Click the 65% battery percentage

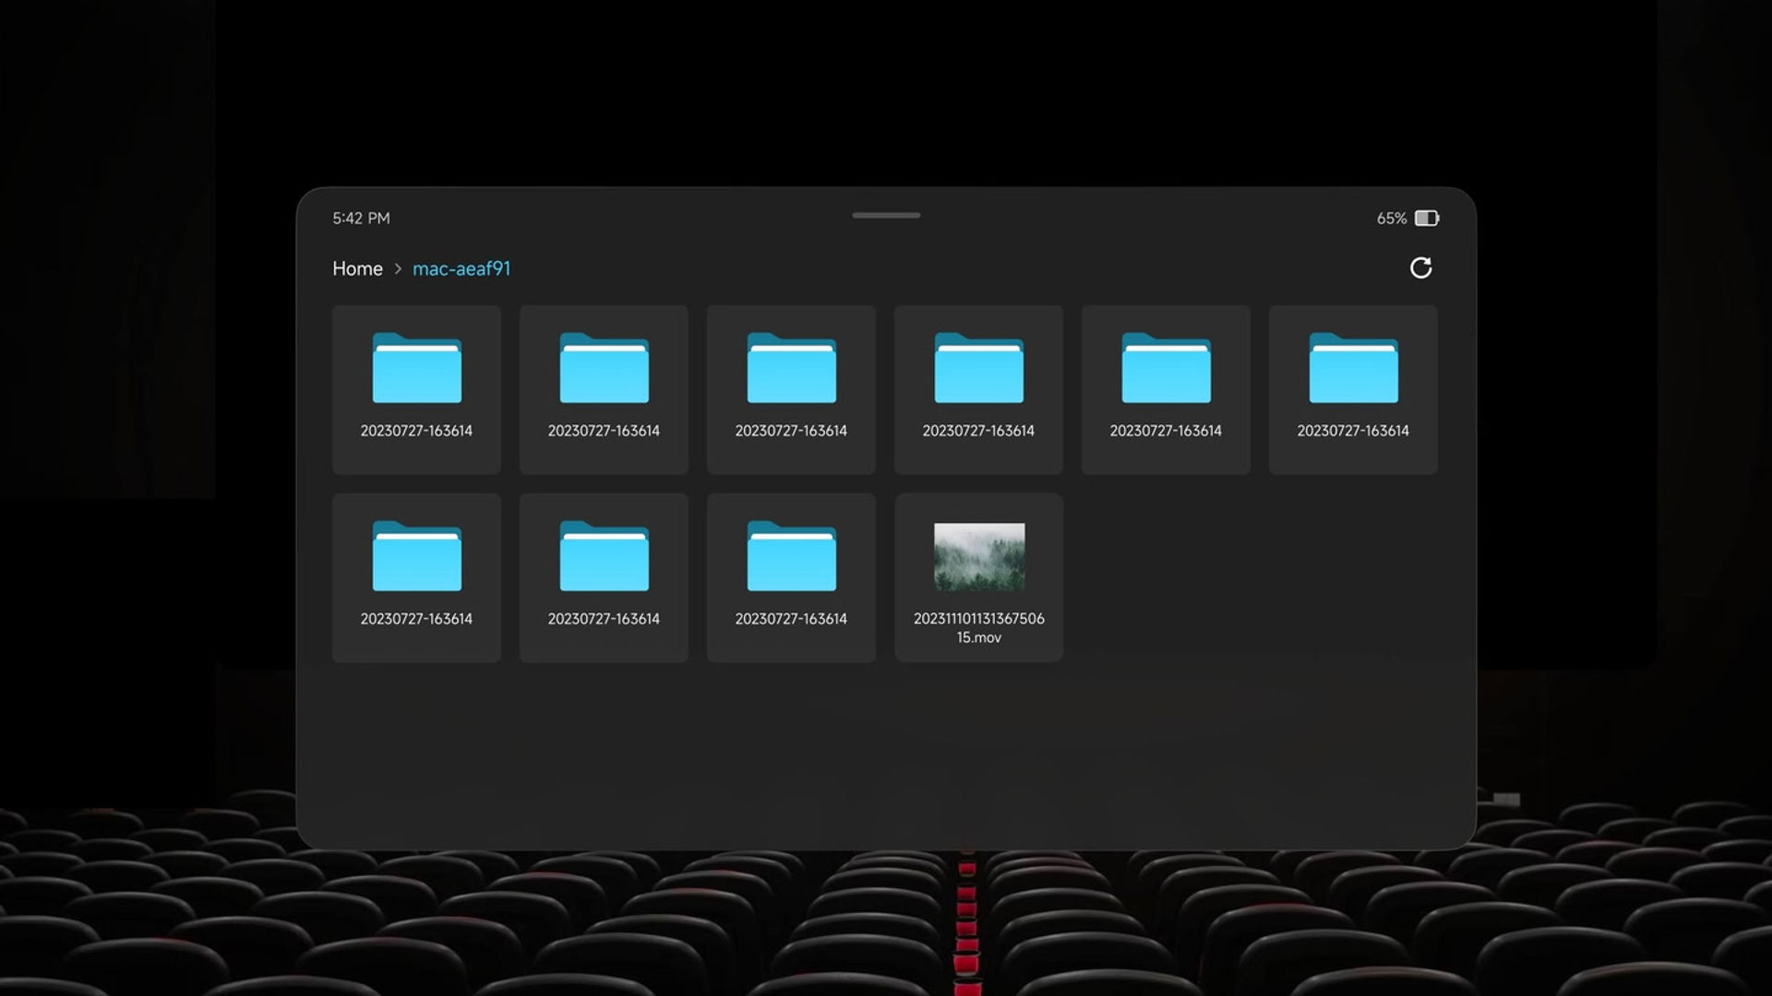(1392, 219)
